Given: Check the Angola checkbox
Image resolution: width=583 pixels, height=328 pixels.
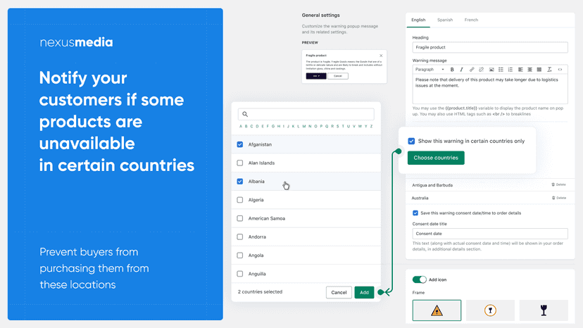Looking at the screenshot, I should coord(240,256).
